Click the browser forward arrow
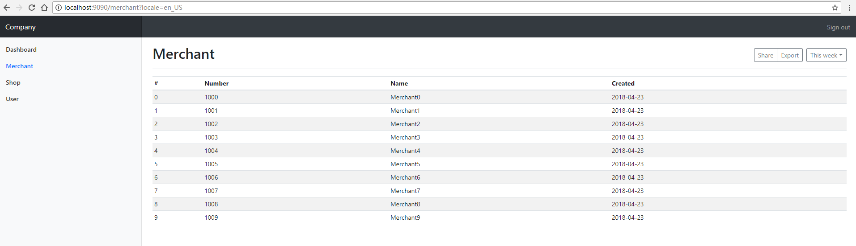 pyautogui.click(x=19, y=8)
